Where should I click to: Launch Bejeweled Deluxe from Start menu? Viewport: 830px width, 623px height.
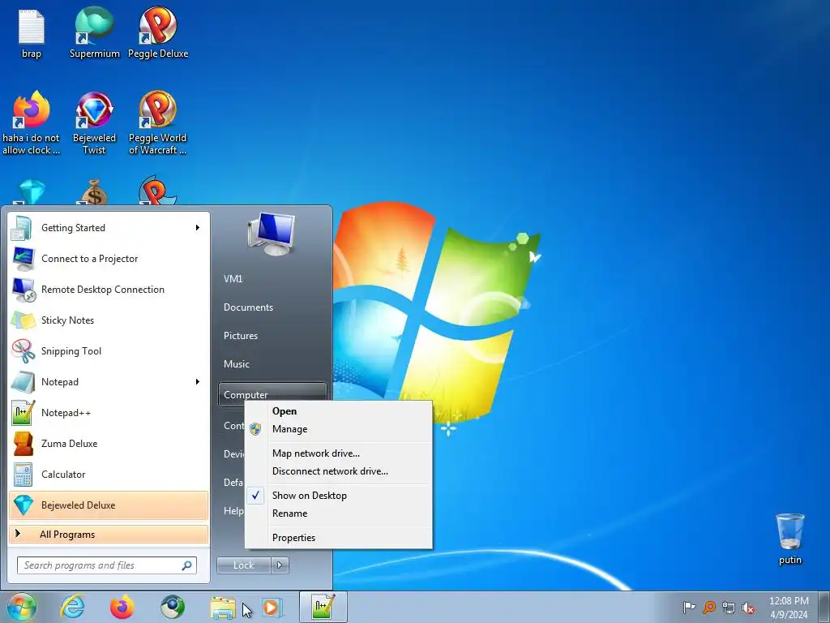pos(109,505)
